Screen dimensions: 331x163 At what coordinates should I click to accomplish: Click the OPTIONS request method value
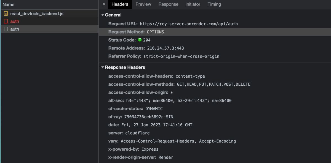[x=155, y=32]
